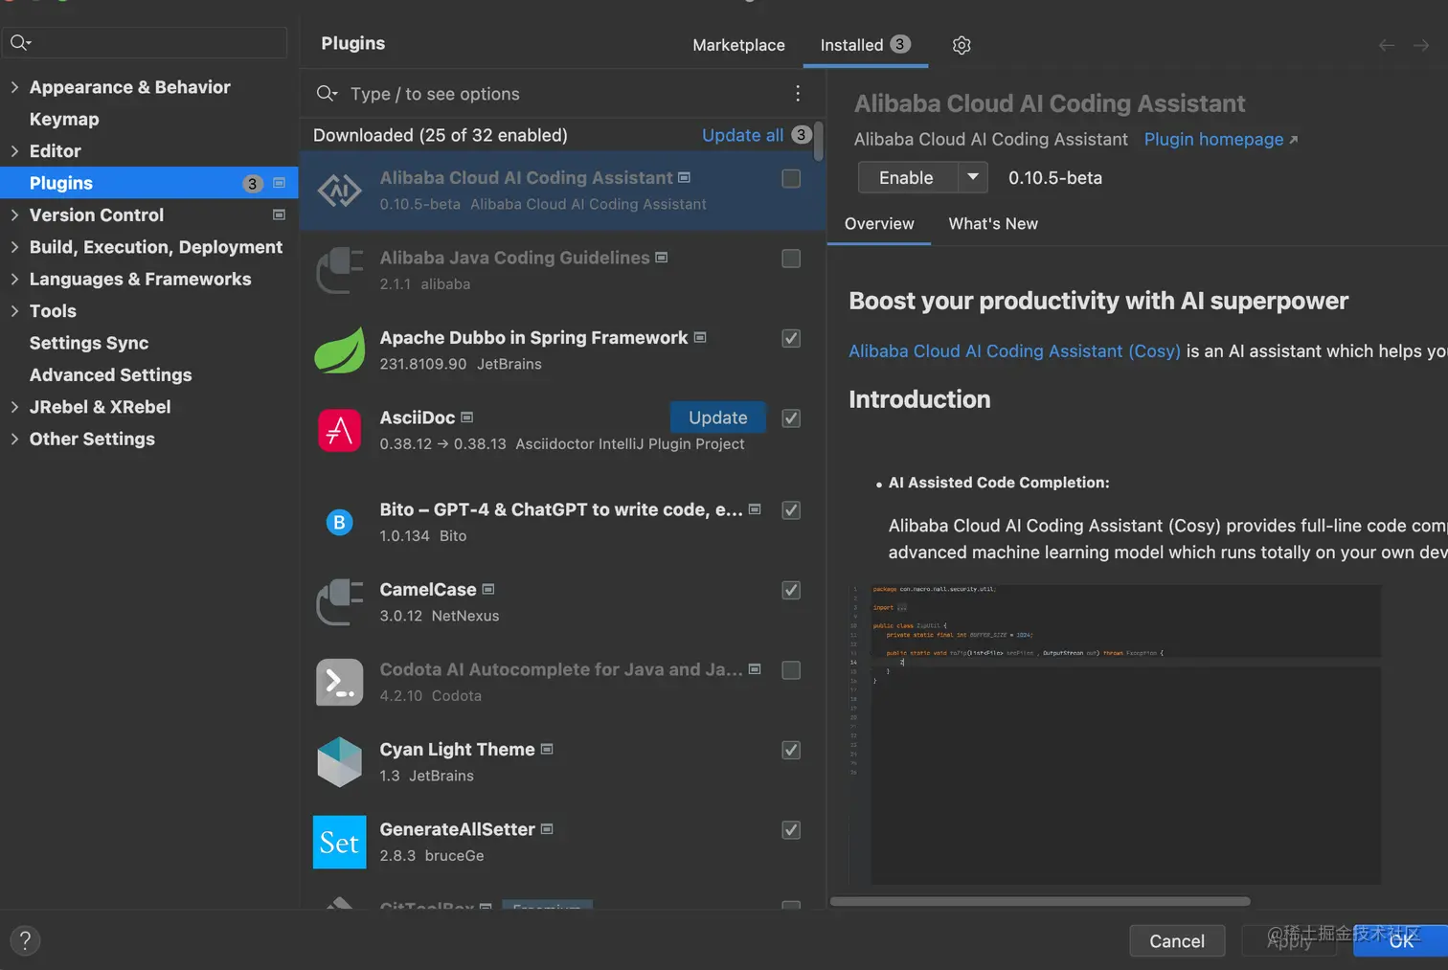Enable Alibaba Cloud AI Coding Assistant checkbox
This screenshot has height=970, width=1448.
tap(791, 178)
